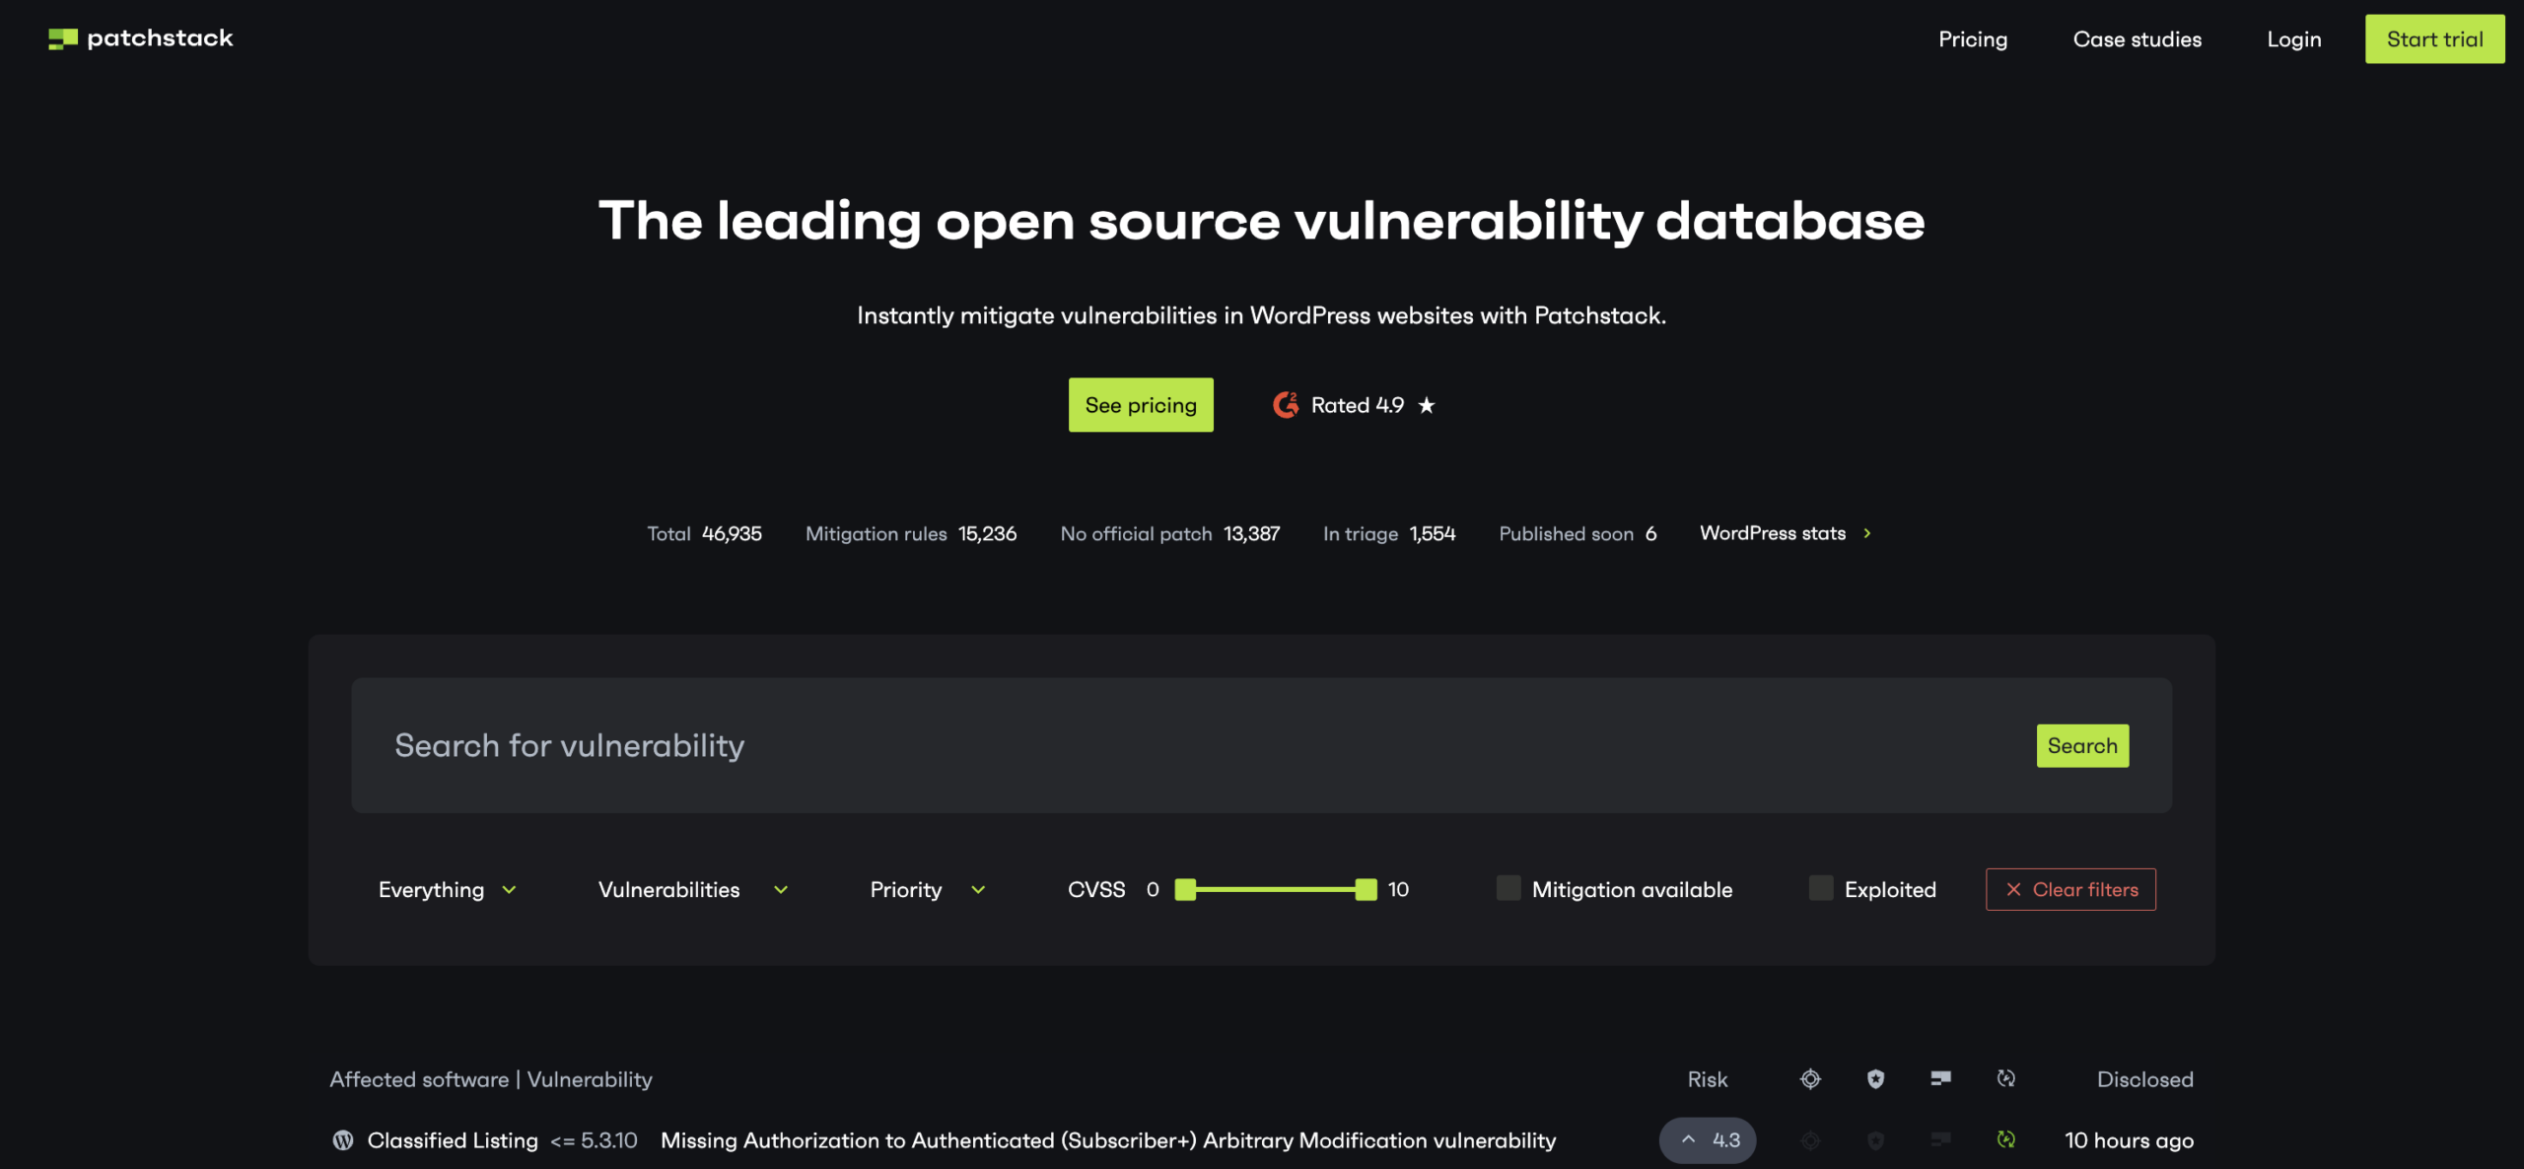The width and height of the screenshot is (2524, 1169).
Task: Click the Total 46,935 statistic
Action: pyautogui.click(x=704, y=533)
